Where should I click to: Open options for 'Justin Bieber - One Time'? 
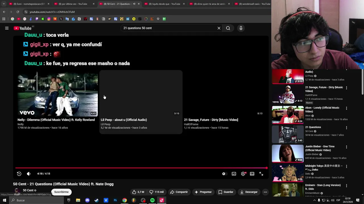click(346, 147)
